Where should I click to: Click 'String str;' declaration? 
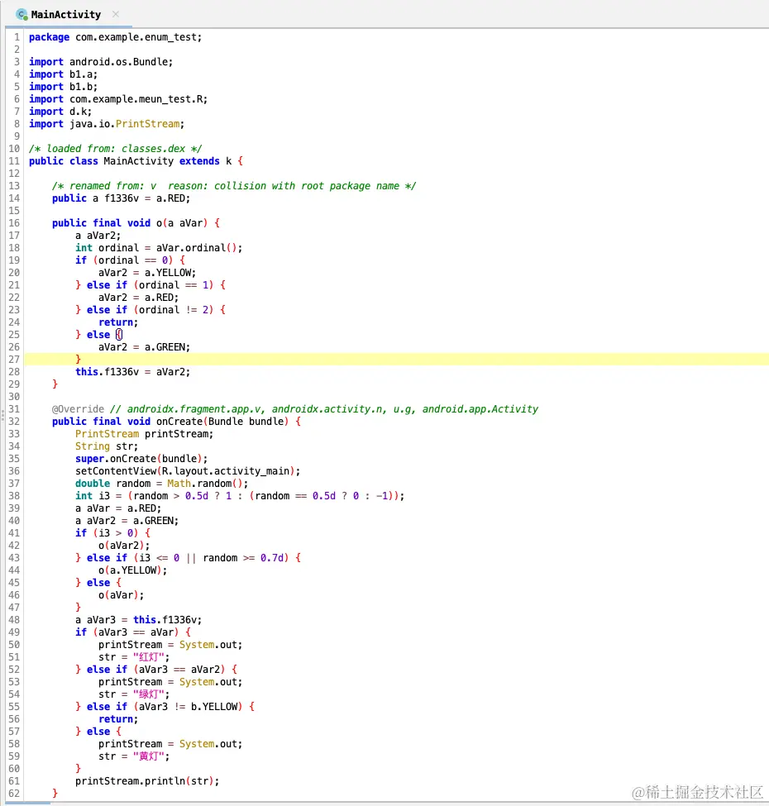(107, 446)
